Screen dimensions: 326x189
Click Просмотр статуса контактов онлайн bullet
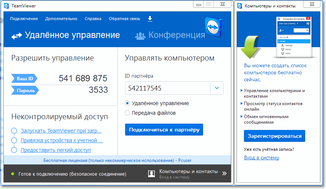273,106
